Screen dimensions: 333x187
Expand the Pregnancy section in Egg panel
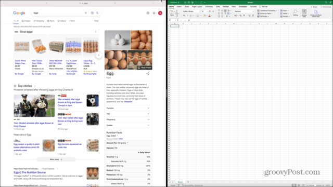click(129, 119)
